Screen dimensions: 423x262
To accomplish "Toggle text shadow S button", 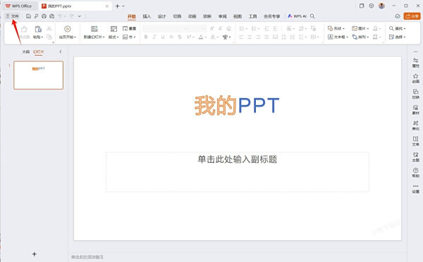I will [x=180, y=37].
